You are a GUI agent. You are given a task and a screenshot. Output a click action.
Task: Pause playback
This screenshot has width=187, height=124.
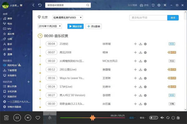tap(17, 117)
